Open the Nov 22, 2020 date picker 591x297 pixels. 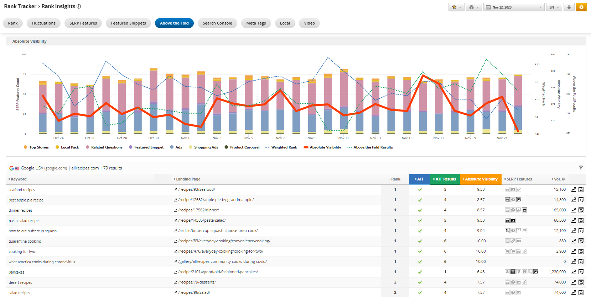[514, 7]
